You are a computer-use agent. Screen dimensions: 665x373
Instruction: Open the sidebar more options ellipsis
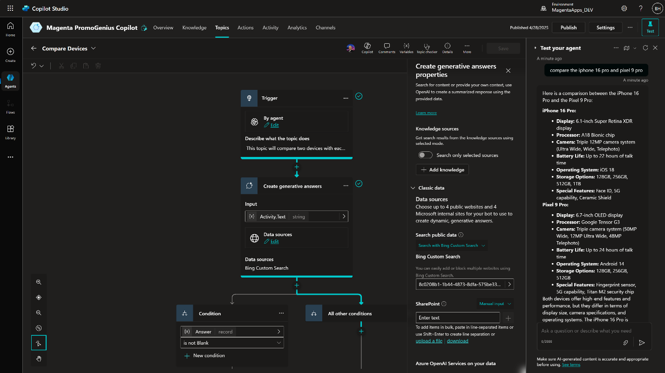click(x=10, y=157)
